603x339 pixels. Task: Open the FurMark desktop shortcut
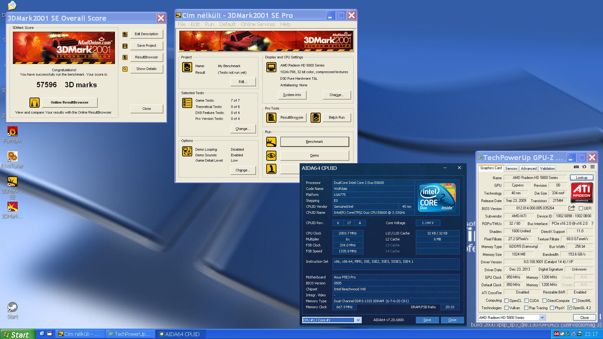[12, 131]
